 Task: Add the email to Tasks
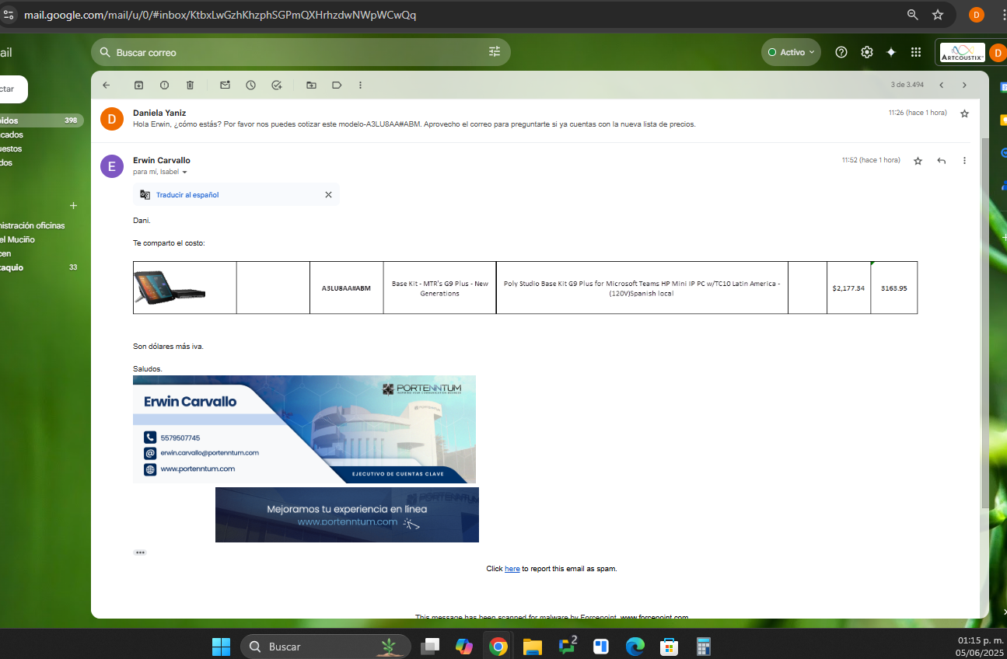coord(276,85)
